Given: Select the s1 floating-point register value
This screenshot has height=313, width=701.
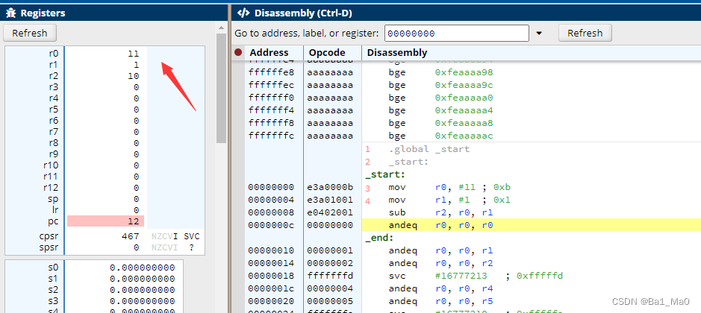Looking at the screenshot, I should click(x=142, y=279).
